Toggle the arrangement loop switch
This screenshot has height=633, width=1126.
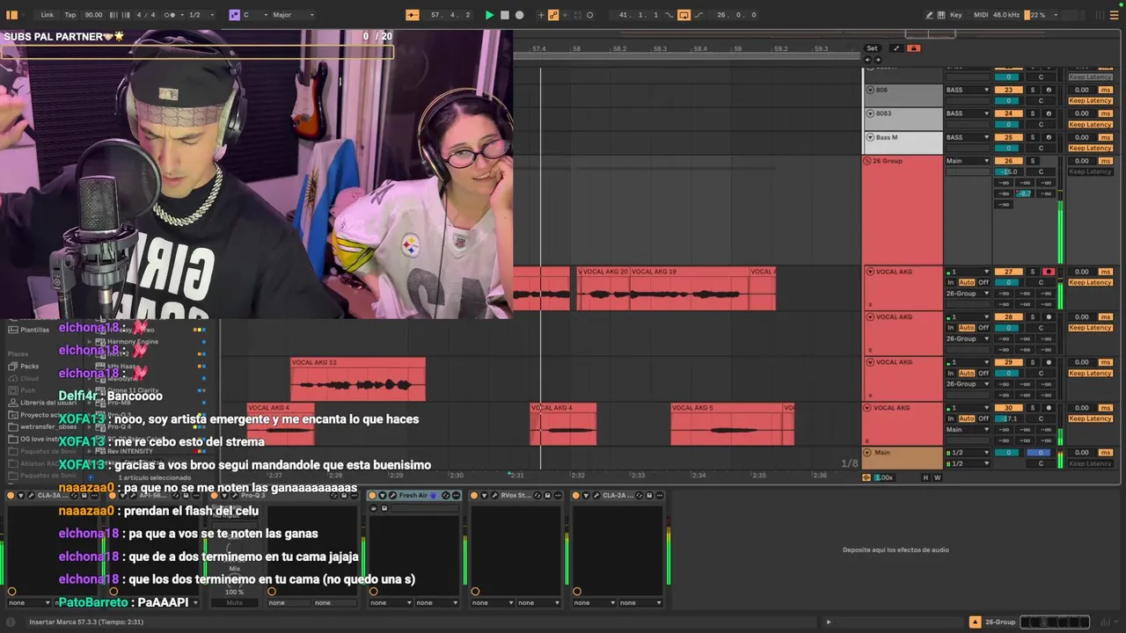point(684,15)
